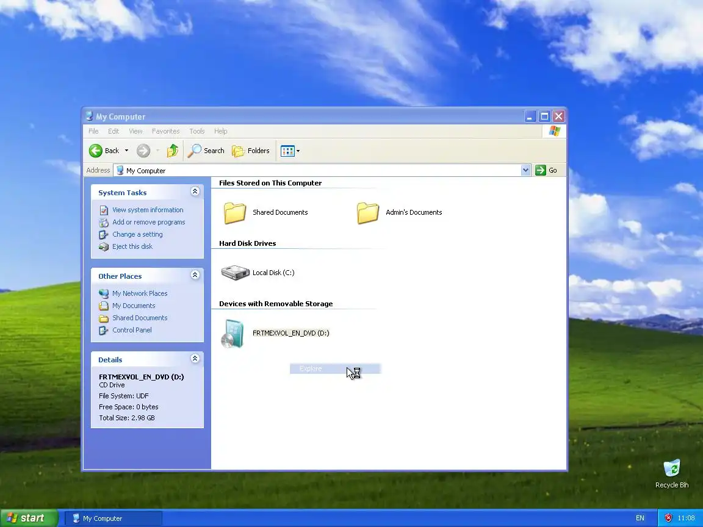703x527 pixels.
Task: Click Eject this disk link
Action: click(x=132, y=246)
